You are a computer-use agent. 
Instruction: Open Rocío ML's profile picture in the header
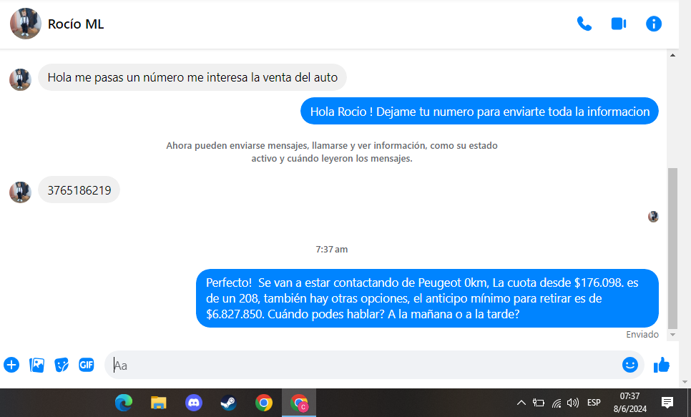25,24
